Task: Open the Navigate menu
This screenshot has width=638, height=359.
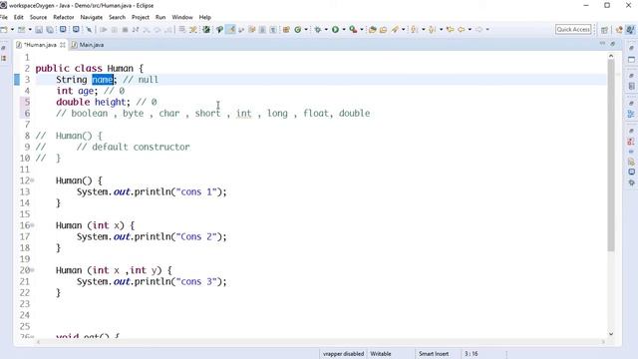Action: pos(91,17)
